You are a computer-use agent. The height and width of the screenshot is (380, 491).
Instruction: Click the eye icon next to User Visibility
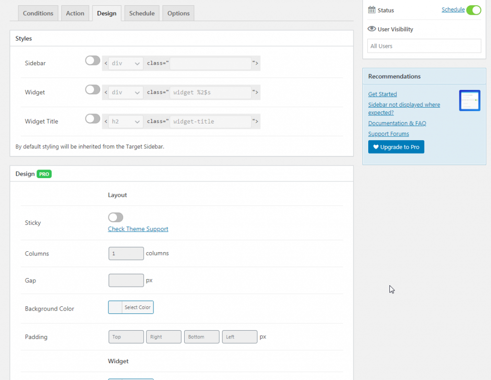tap(372, 29)
